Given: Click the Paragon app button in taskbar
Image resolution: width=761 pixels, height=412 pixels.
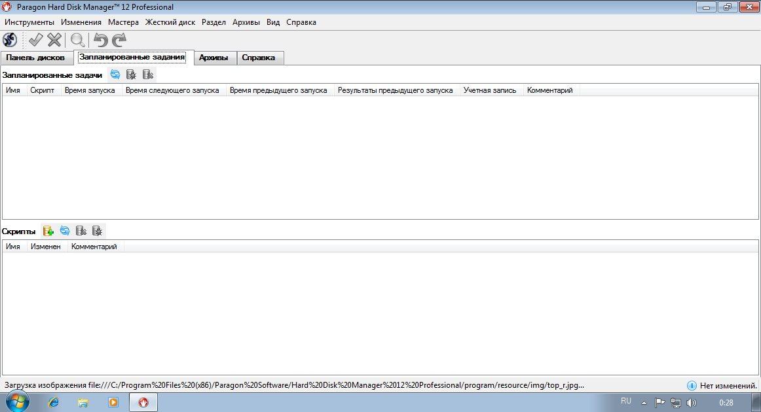Looking at the screenshot, I should [x=143, y=402].
